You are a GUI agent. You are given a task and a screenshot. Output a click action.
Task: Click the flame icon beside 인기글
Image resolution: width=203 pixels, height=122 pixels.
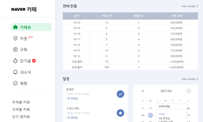pos(16,61)
